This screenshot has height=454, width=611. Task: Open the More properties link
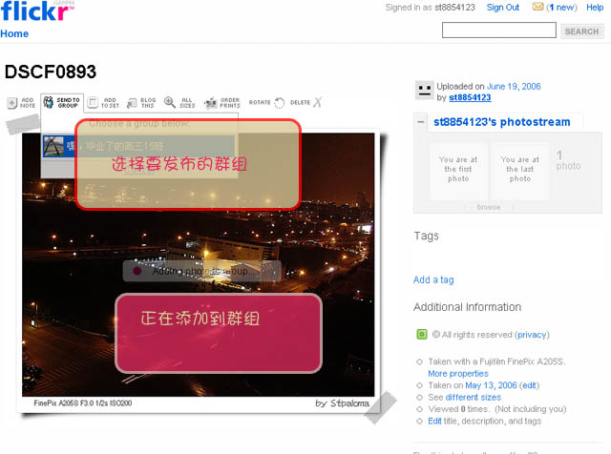tap(458, 373)
